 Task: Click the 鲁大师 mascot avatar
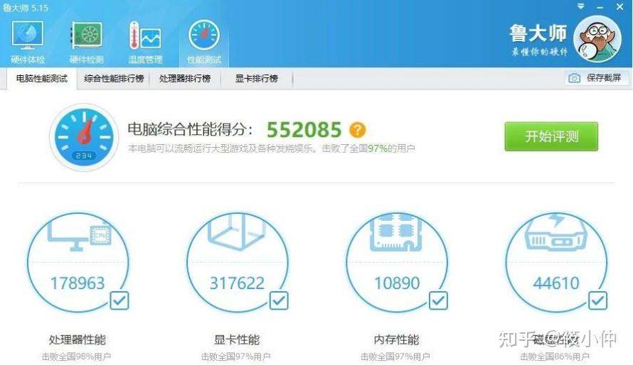(597, 38)
